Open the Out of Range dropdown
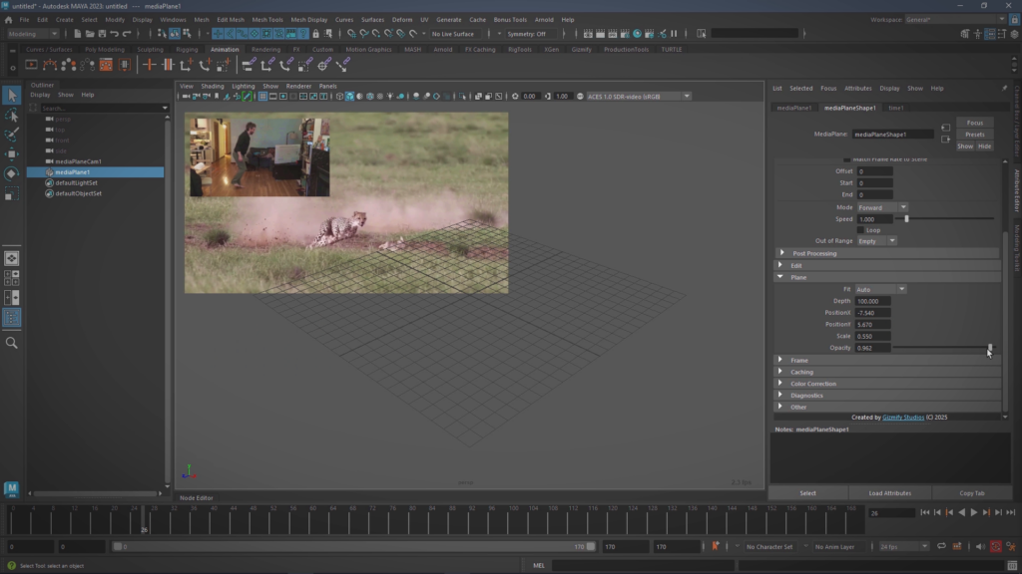 click(876, 241)
